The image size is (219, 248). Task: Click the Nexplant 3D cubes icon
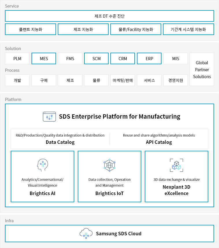[x=177, y=165]
